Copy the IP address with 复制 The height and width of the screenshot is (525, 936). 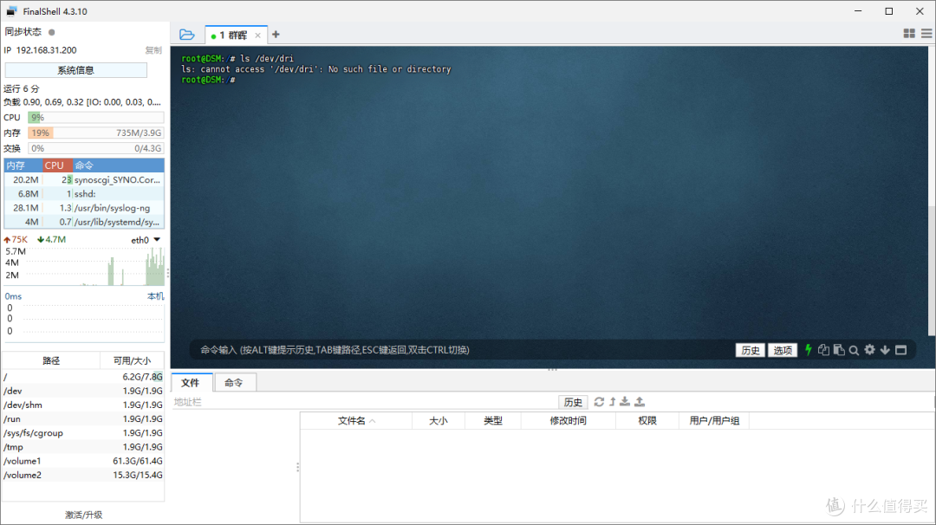click(x=153, y=50)
